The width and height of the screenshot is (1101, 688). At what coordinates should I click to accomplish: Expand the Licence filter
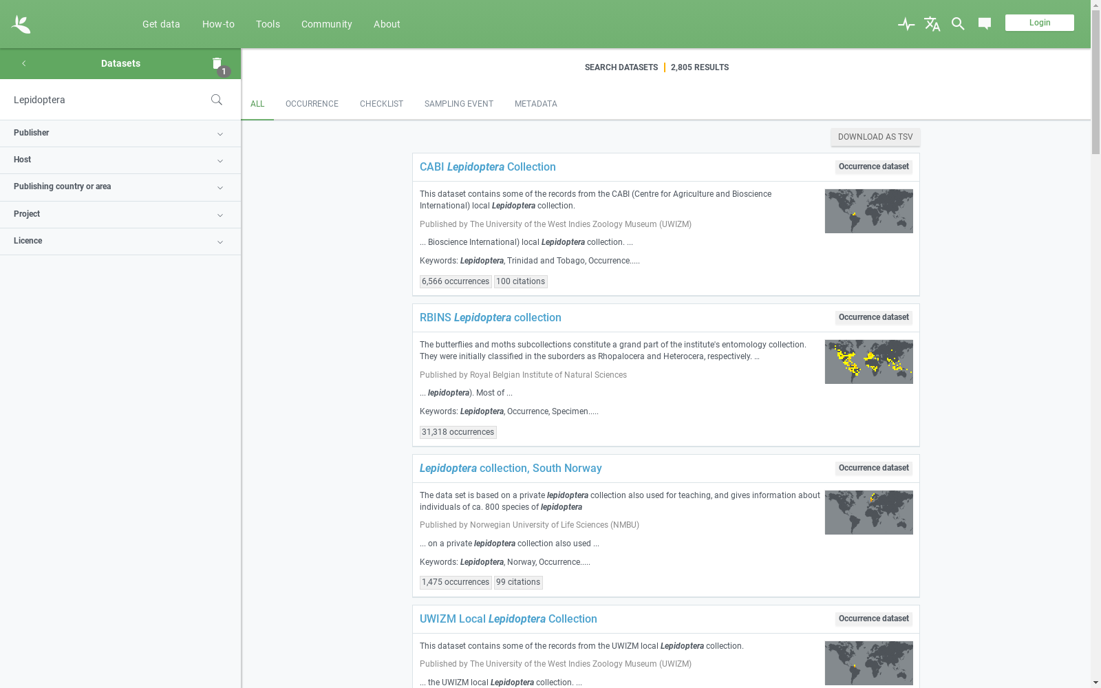(x=120, y=241)
